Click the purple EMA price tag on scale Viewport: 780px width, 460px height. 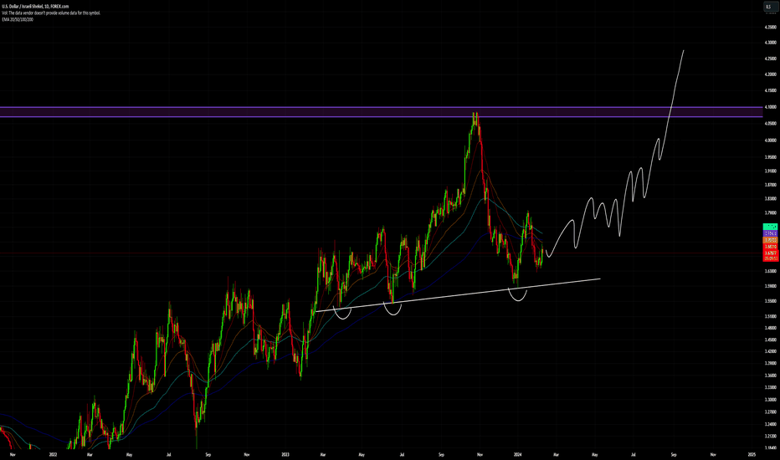point(770,233)
